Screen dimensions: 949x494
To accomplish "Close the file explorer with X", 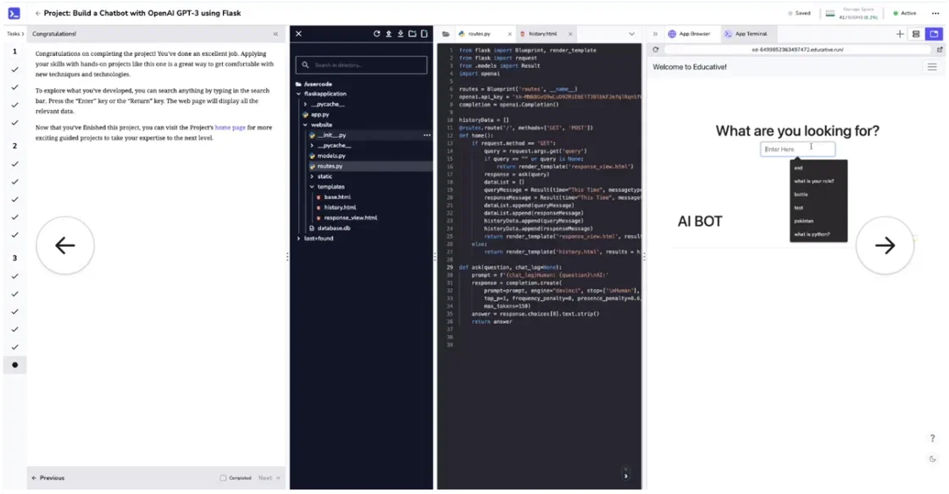I will 298,34.
